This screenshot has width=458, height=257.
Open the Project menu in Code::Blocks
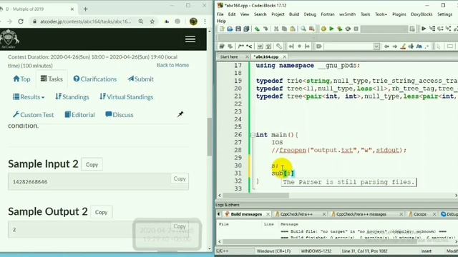[278, 14]
